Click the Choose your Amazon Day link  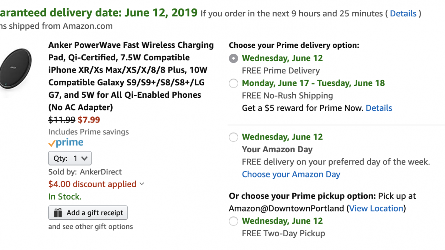click(x=291, y=174)
